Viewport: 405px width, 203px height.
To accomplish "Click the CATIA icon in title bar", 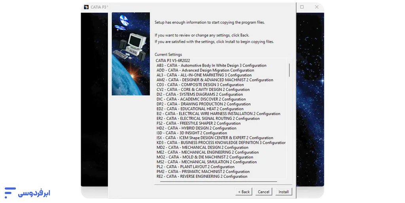I will (x=86, y=7).
